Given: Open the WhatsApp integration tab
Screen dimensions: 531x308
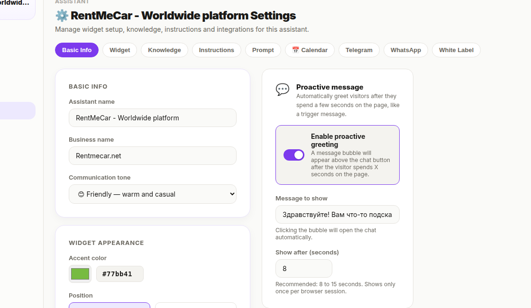Looking at the screenshot, I should coord(405,50).
